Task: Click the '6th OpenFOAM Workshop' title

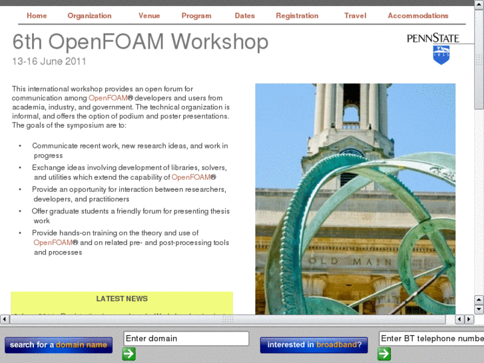Action: tap(140, 42)
